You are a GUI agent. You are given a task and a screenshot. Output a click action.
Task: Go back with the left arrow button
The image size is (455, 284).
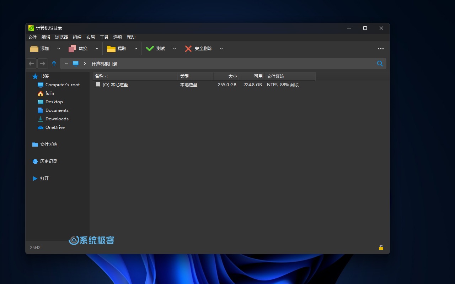pyautogui.click(x=31, y=64)
